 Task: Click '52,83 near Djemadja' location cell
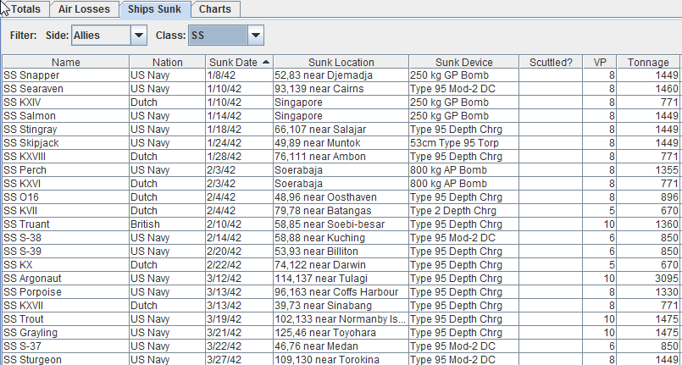point(341,75)
